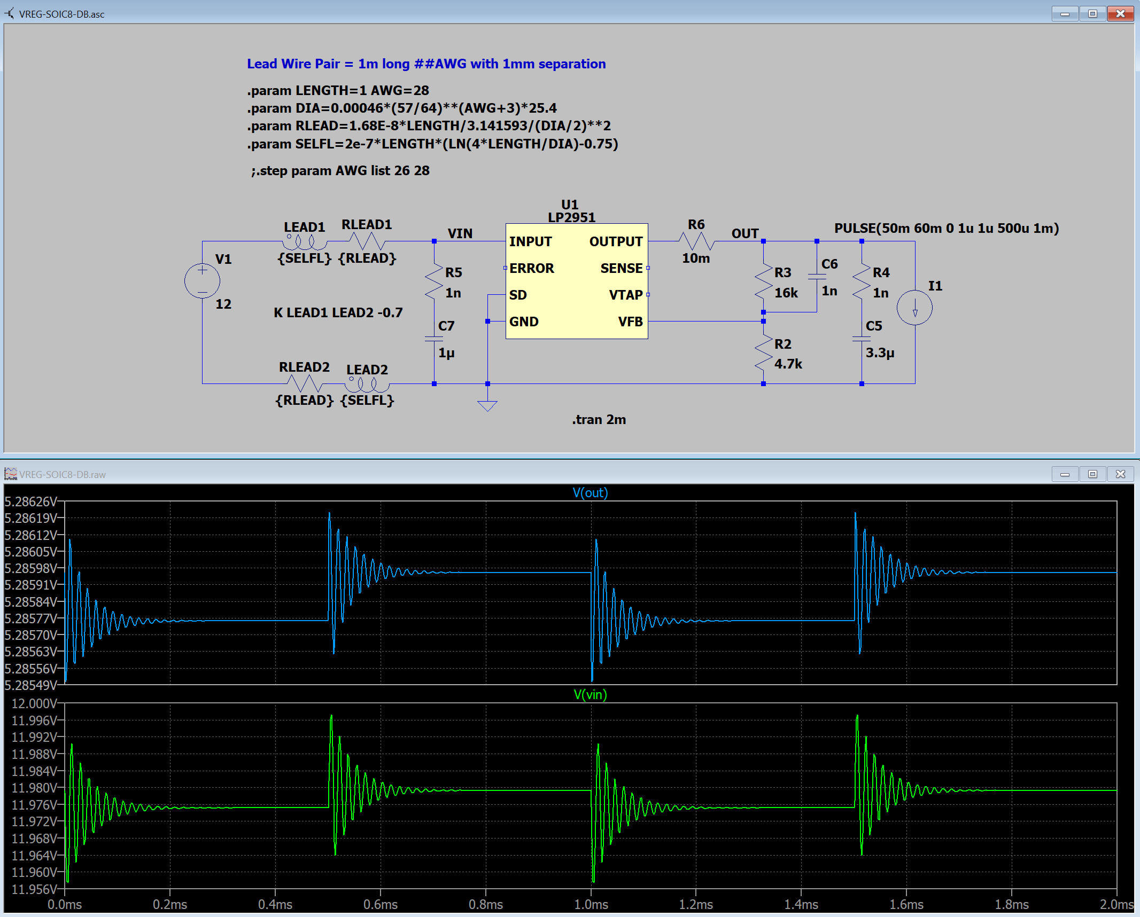Screen dimensions: 1140x917
Task: Select the R6 resistor symbol
Action: (x=696, y=241)
